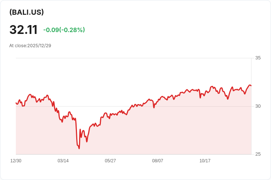Click the starting point of the price line
Viewport: 271px width, 180px height.
pyautogui.click(x=16, y=103)
